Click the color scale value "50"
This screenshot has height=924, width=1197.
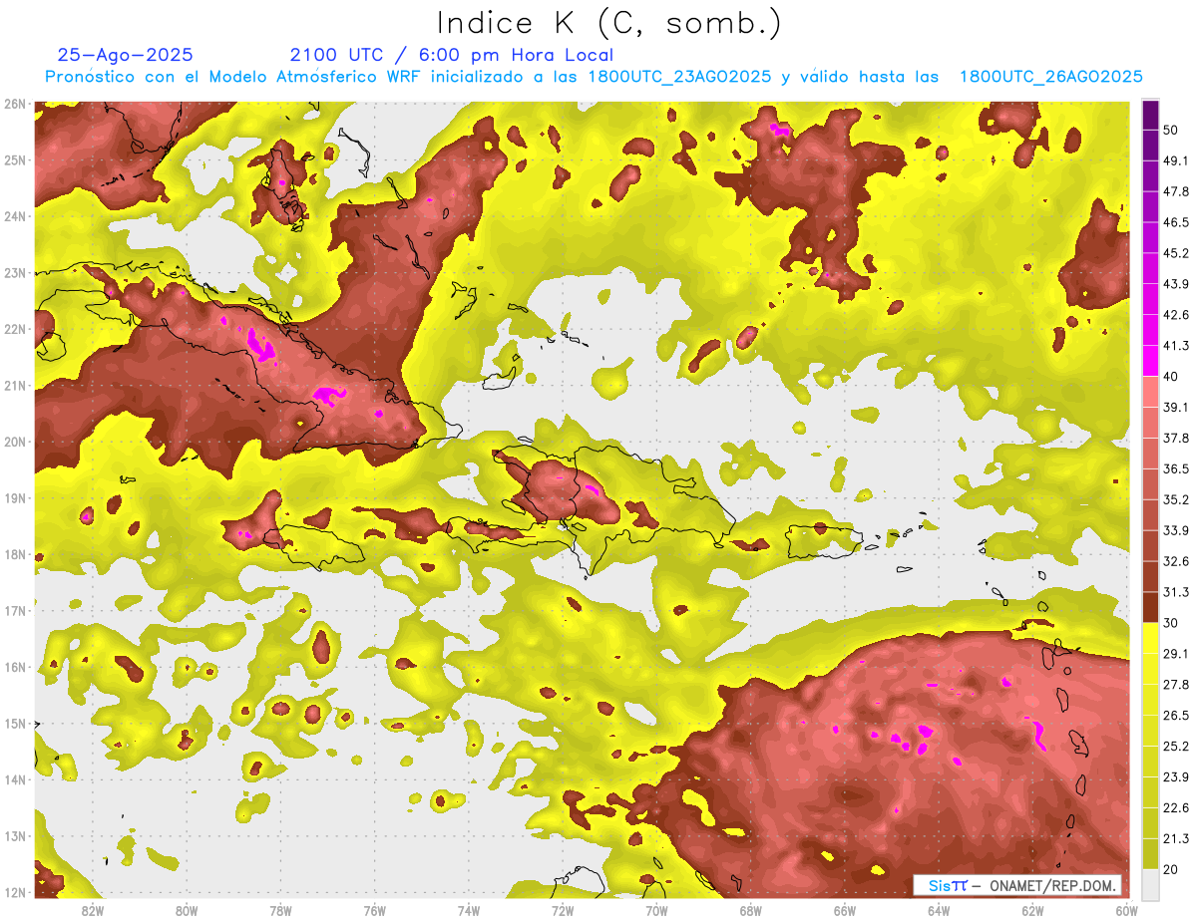[x=1171, y=130]
